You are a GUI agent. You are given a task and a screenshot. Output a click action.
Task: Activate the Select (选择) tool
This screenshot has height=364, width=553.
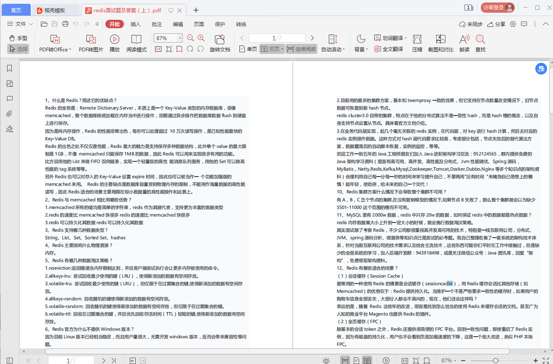tap(18, 49)
